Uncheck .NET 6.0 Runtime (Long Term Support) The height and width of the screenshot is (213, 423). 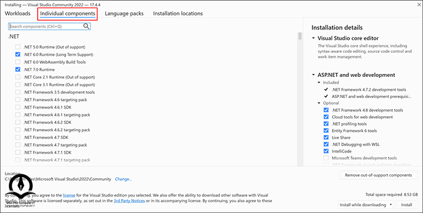18,55
